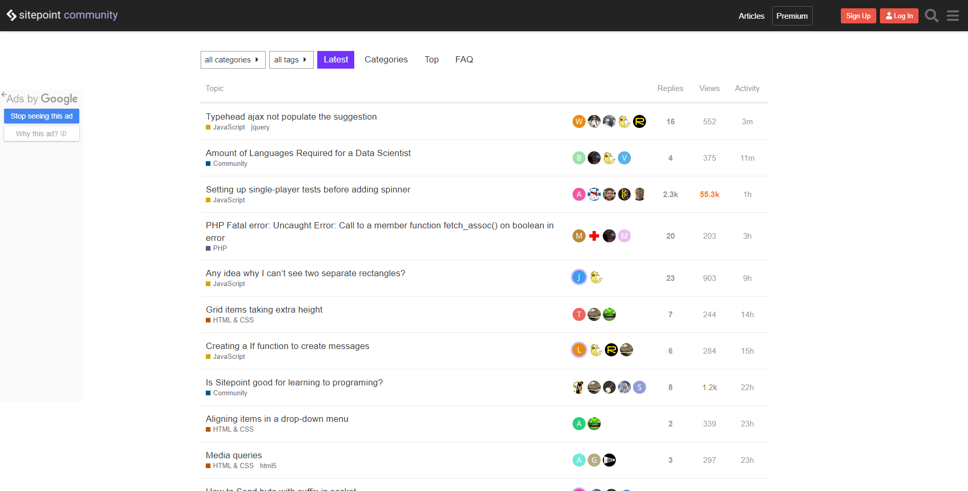This screenshot has width=968, height=491.
Task: Open the search magnifier icon
Action: (932, 16)
